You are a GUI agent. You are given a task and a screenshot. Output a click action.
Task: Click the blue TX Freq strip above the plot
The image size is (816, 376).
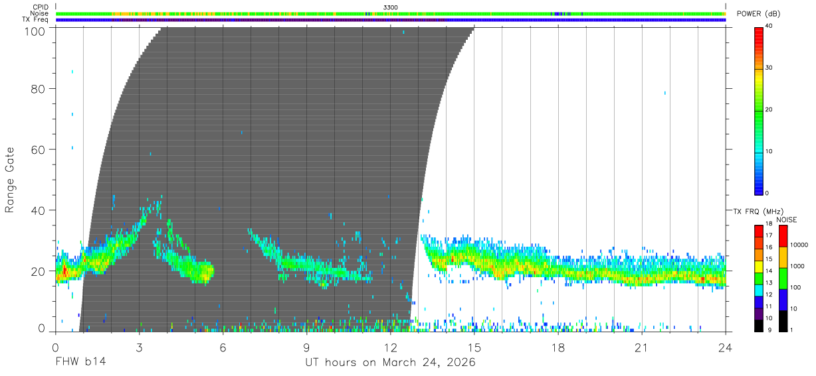(391, 20)
